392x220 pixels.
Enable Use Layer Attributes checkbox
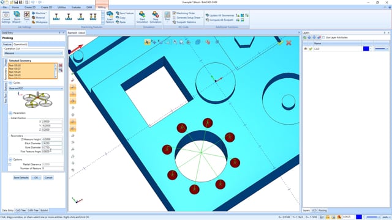coord(324,37)
